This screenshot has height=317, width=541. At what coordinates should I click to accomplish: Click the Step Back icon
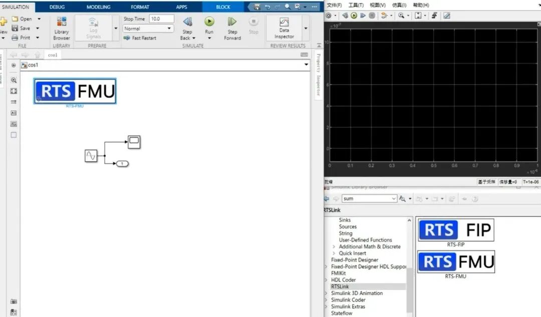[x=188, y=22]
